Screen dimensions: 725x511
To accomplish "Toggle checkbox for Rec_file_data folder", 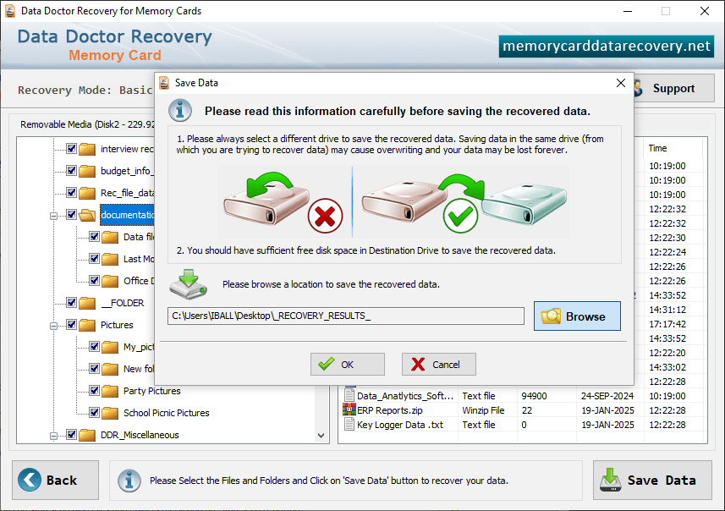I will pos(71,192).
